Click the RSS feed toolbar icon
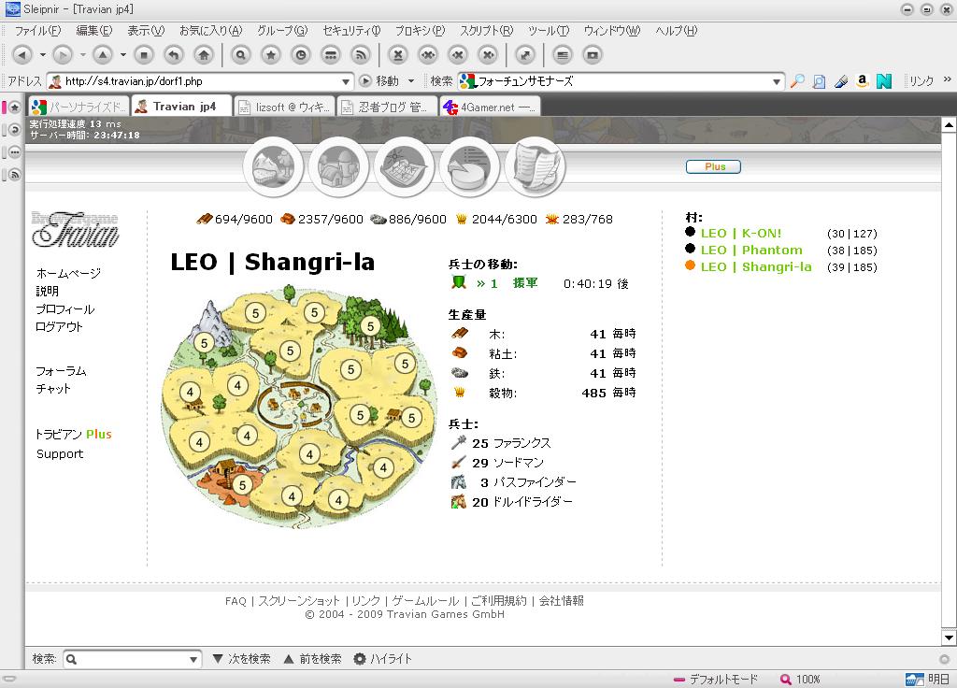The width and height of the screenshot is (957, 688). click(361, 55)
